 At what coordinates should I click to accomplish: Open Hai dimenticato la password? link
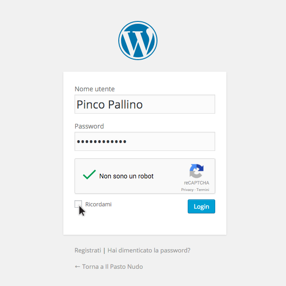[149, 250]
